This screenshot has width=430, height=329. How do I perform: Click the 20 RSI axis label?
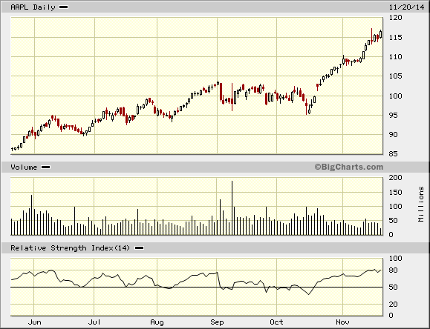pos(394,304)
